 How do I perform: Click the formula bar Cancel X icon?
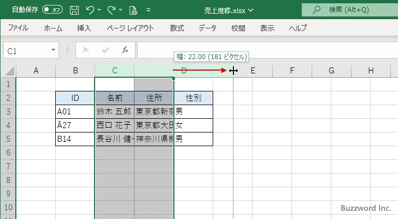pyautogui.click(x=86, y=50)
